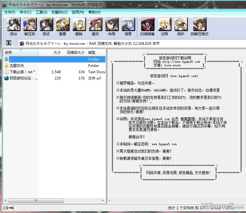Image resolution: width=246 pixels, height=213 pixels.
Task: Select the parent folder '..' row
Action: pos(55,59)
